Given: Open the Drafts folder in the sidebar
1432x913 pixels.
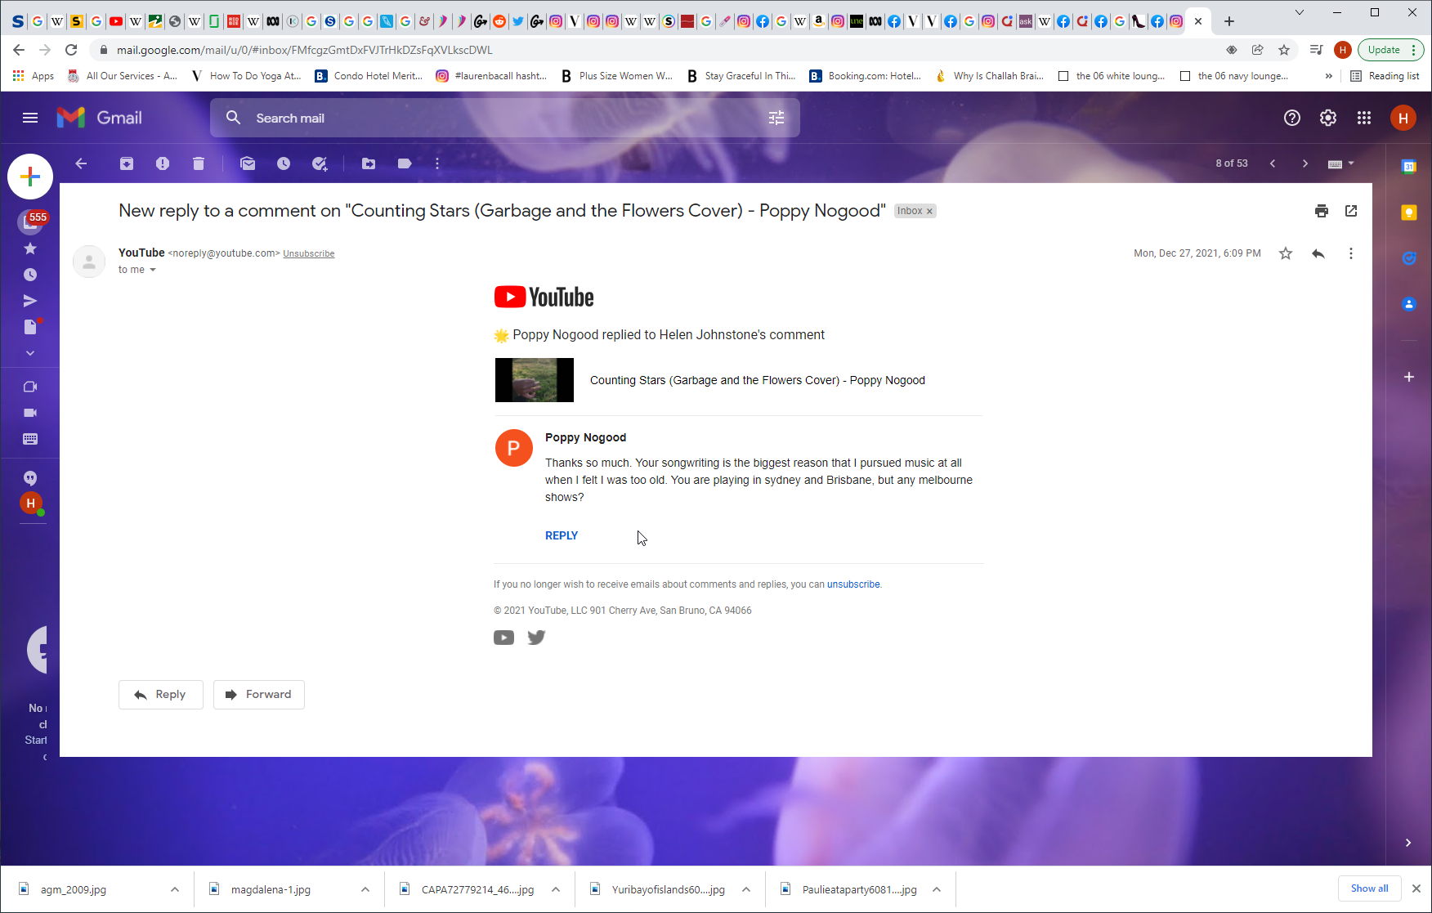Looking at the screenshot, I should [x=30, y=327].
